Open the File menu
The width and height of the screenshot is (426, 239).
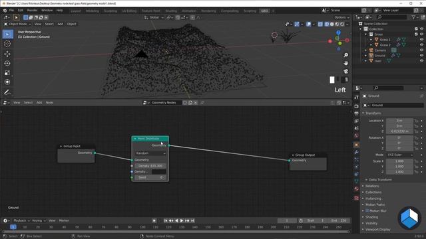pyautogui.click(x=11, y=11)
